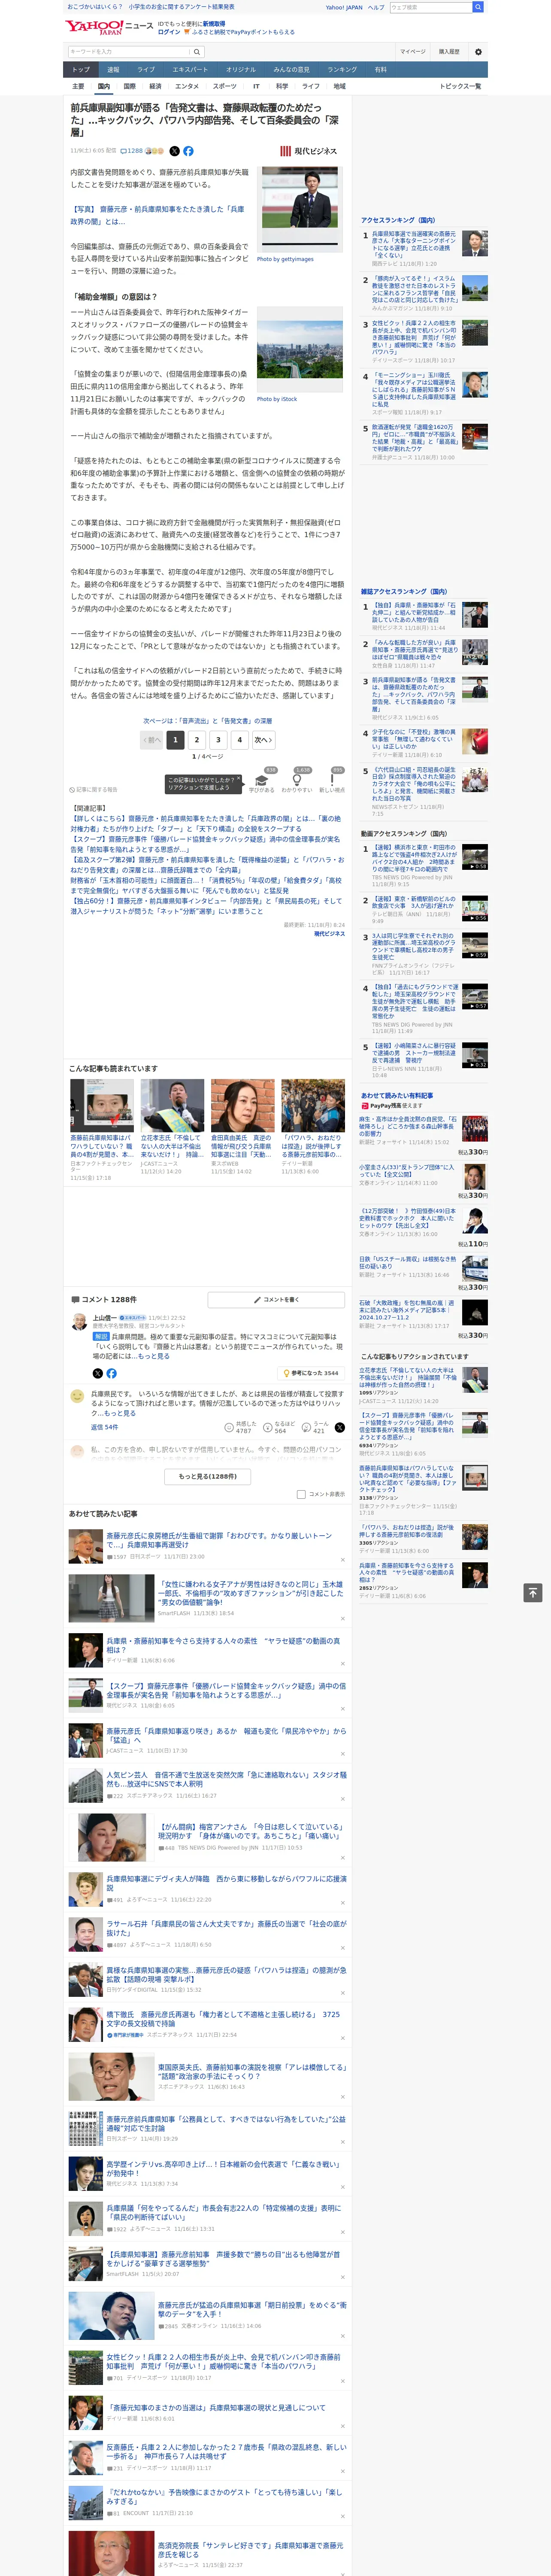
Task: Click 【写真】斎藤元彦 photo link
Action: tap(157, 215)
